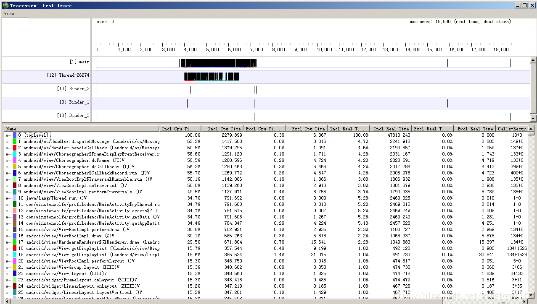The height and width of the screenshot is (304, 537).
Task: Expand ViewRootImpl.doTraversal row 8
Action: tap(7, 186)
